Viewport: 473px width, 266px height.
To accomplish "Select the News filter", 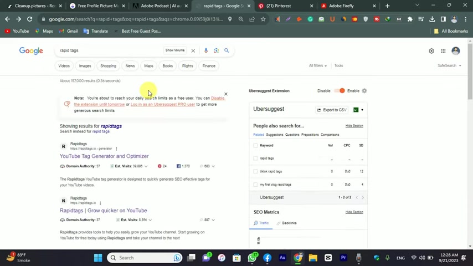I will [130, 66].
